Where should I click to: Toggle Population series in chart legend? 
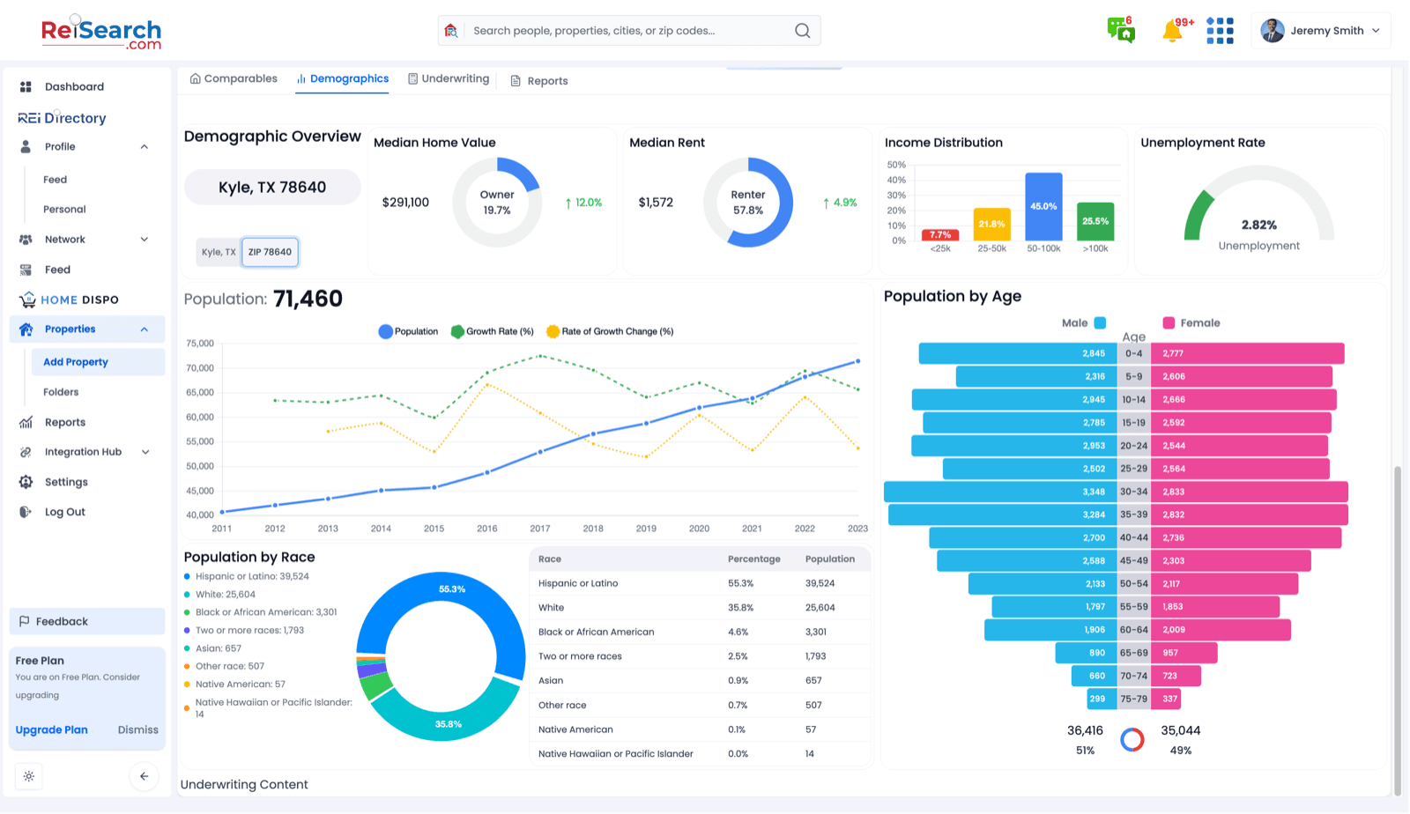(x=408, y=331)
